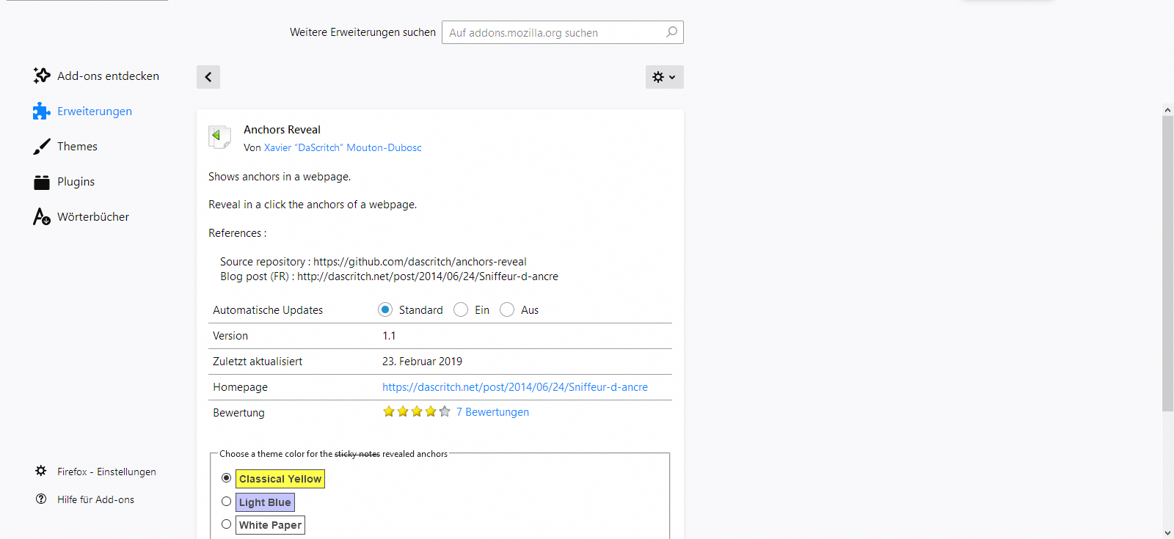Switch to the Themes section
The height and width of the screenshot is (539, 1174).
(x=77, y=147)
